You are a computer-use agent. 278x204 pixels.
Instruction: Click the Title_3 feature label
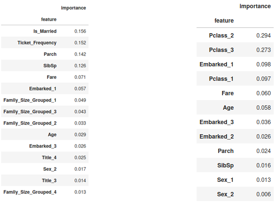pyautogui.click(x=49, y=180)
